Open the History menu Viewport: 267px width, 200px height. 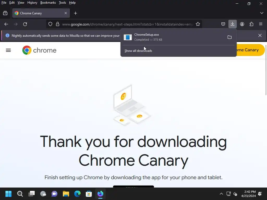pyautogui.click(x=32, y=3)
